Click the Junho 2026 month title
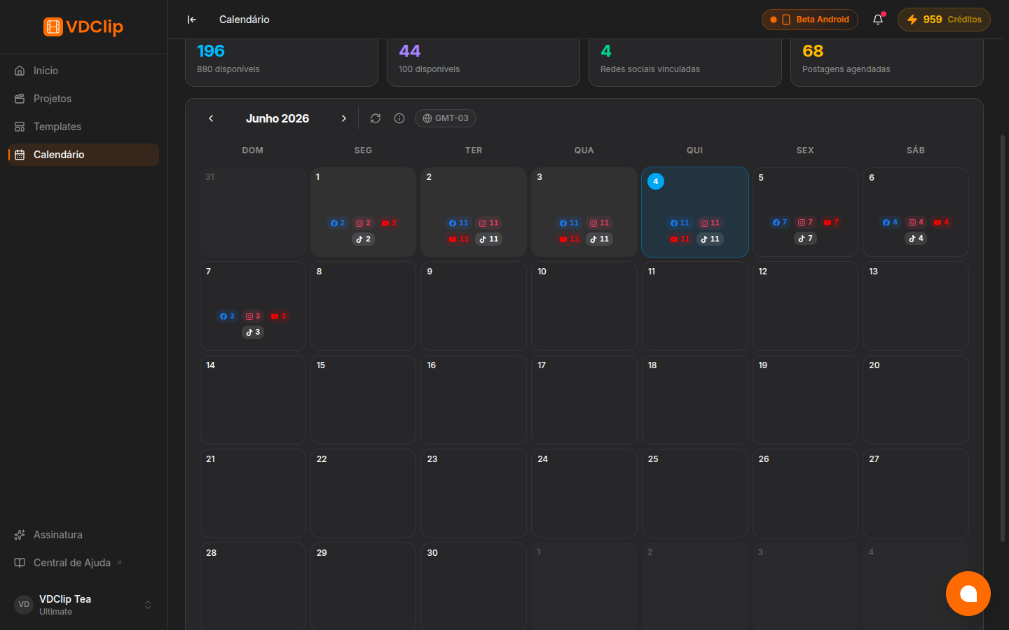The width and height of the screenshot is (1009, 630). (x=277, y=118)
